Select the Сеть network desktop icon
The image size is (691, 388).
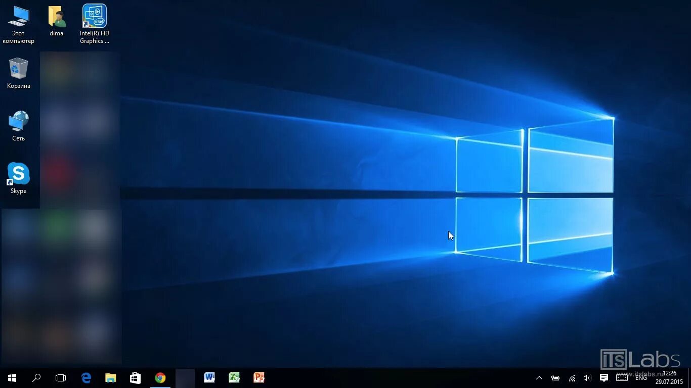pos(19,126)
